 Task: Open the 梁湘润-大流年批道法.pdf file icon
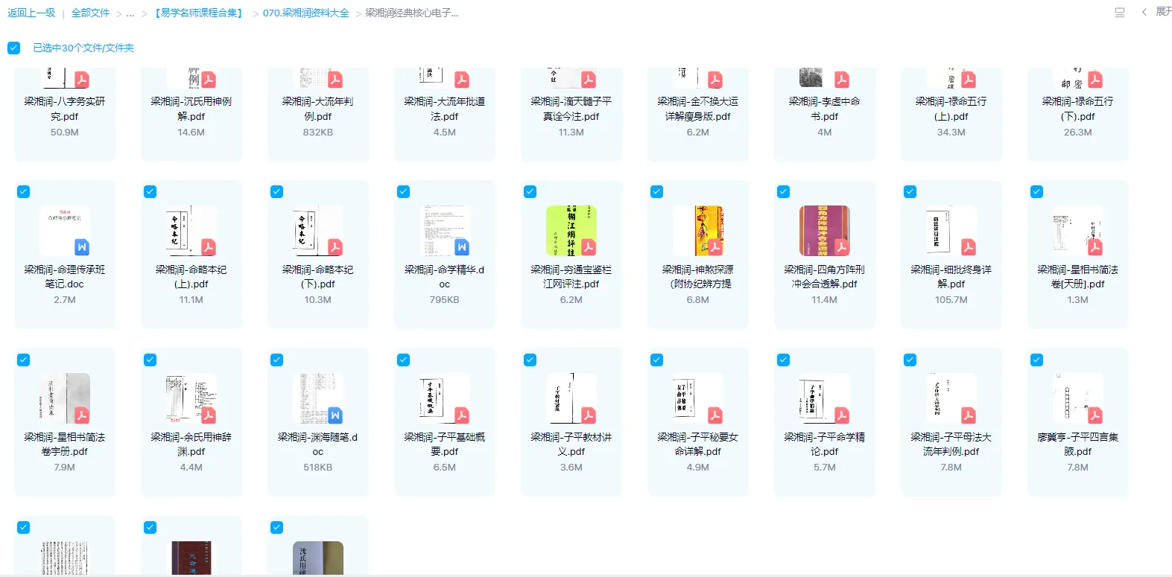445,78
